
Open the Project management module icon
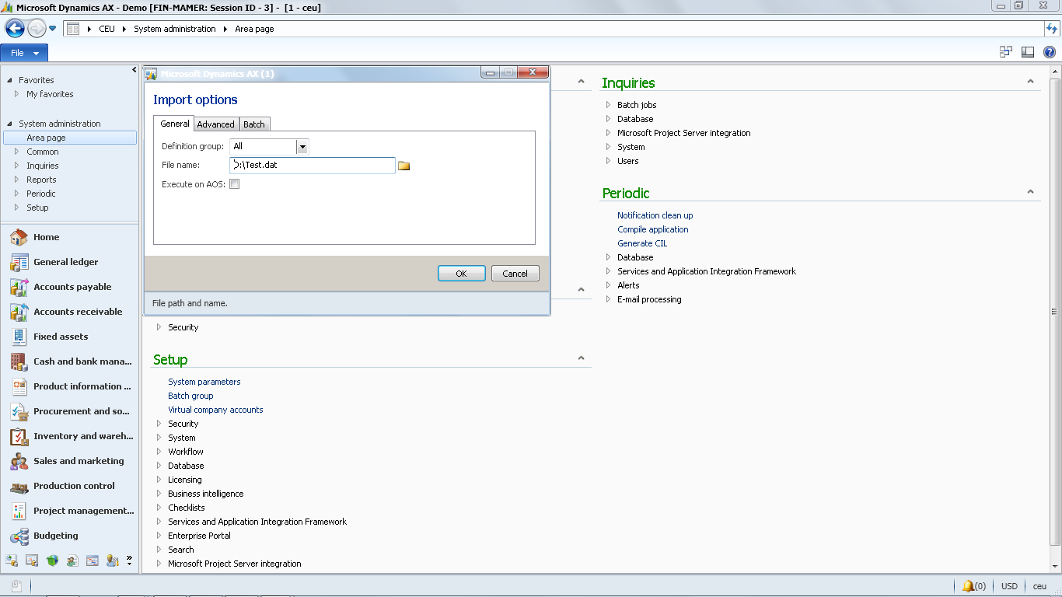pyautogui.click(x=19, y=511)
